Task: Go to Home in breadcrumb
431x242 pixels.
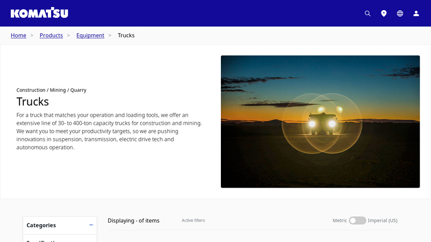Action: 18,35
